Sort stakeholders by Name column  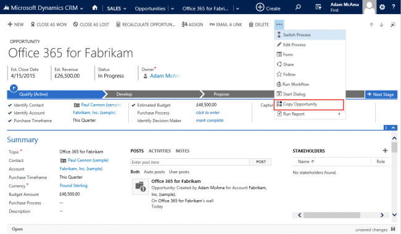tap(306, 161)
